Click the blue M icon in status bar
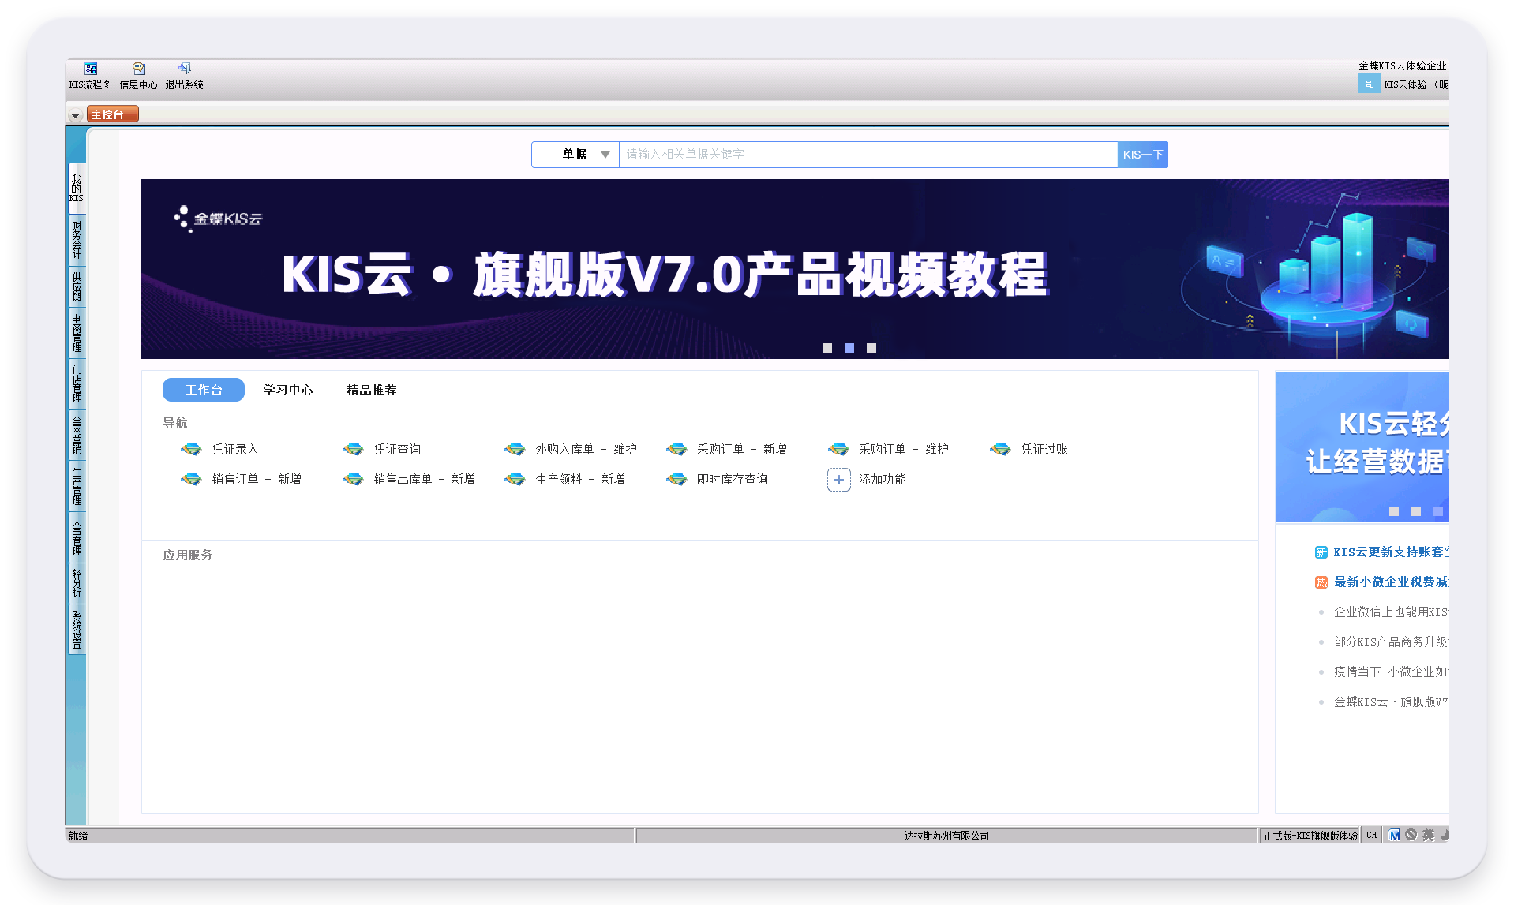The width and height of the screenshot is (1514, 905). coord(1394,835)
